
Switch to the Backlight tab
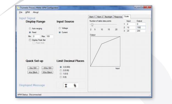coord(108,17)
